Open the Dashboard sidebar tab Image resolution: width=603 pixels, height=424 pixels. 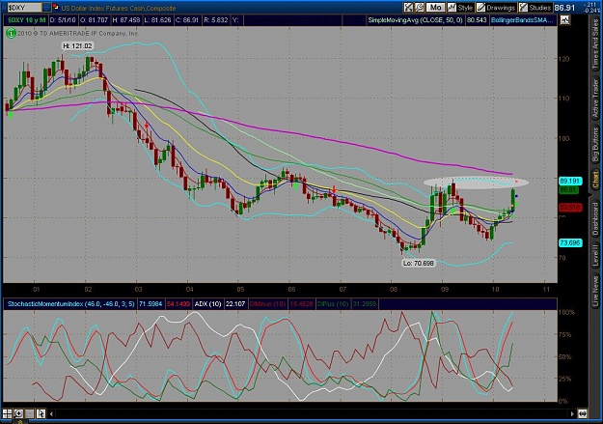point(595,218)
